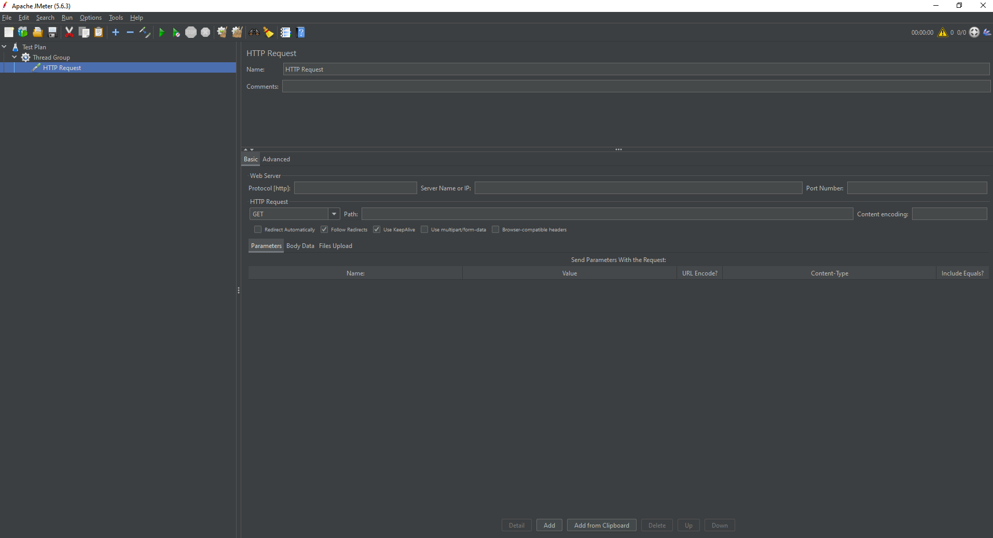Collapse the Test Plan tree node
This screenshot has height=538, width=993.
coord(4,47)
